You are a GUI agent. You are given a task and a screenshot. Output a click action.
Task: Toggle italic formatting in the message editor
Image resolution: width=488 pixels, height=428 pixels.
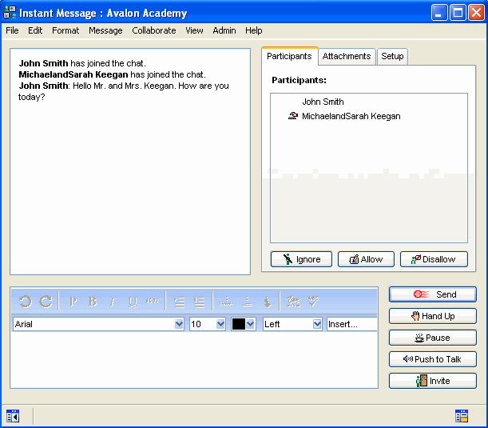click(113, 302)
